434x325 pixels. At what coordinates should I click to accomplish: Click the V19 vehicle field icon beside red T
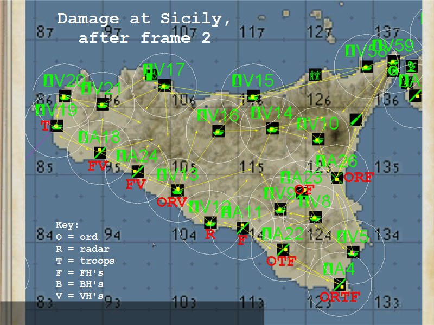click(x=57, y=126)
